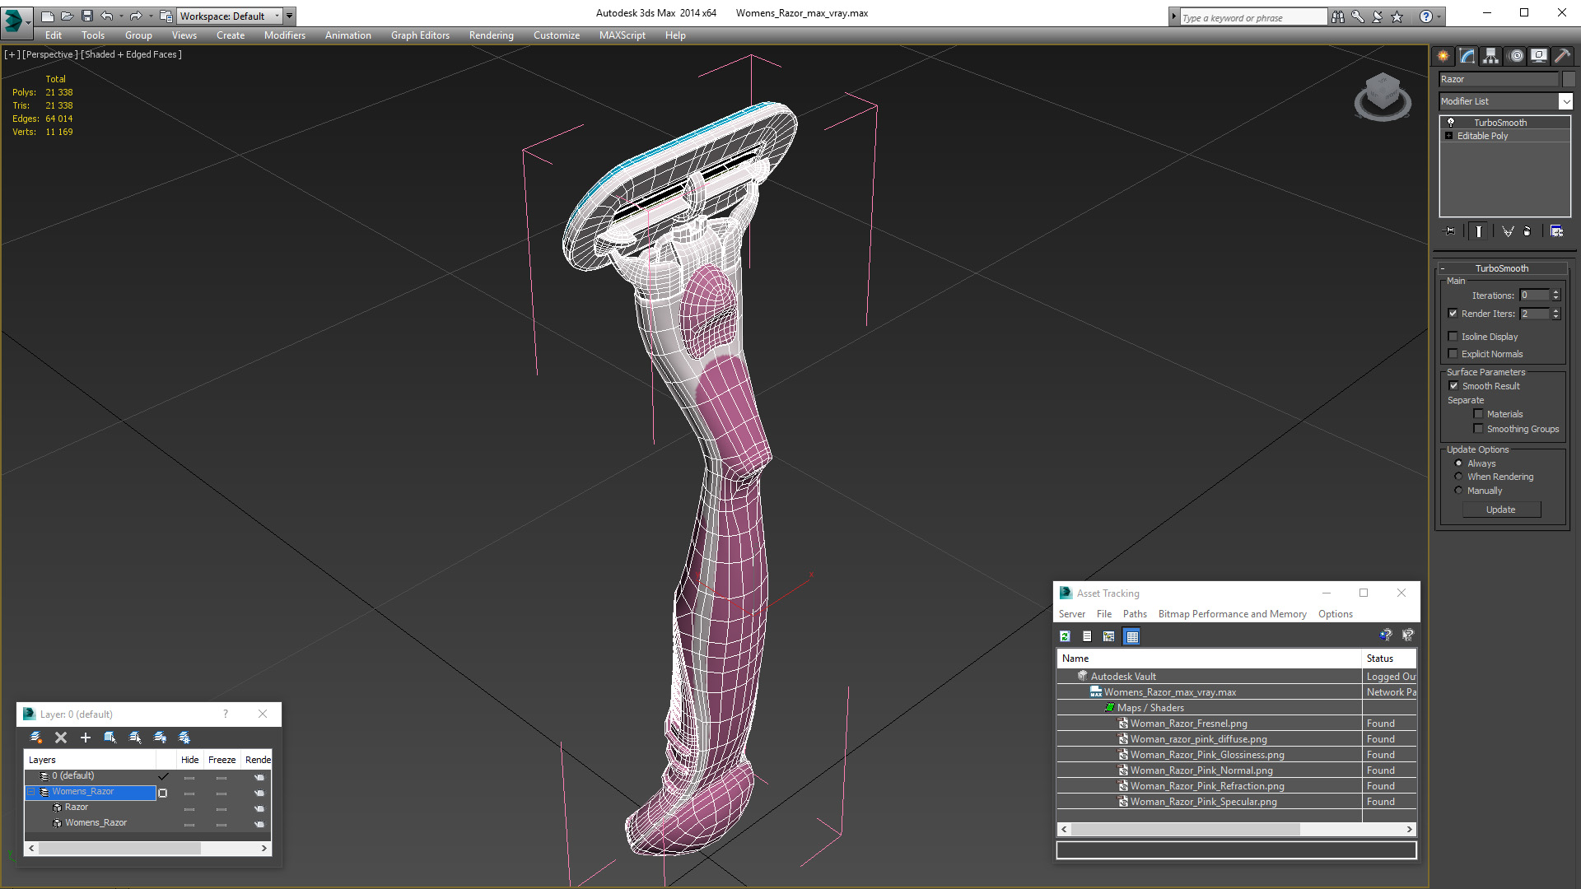The width and height of the screenshot is (1581, 889).
Task: Open the Create command panel tab
Action: (1443, 56)
